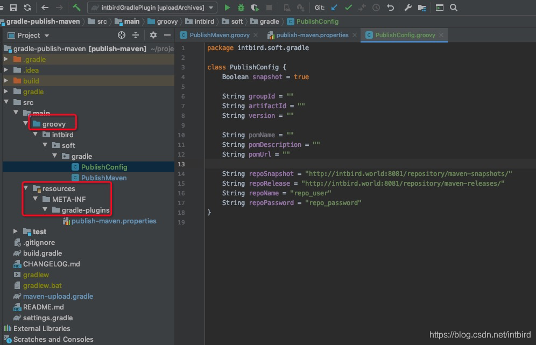Open build.gradle file
Image resolution: width=536 pixels, height=345 pixels.
(x=38, y=253)
